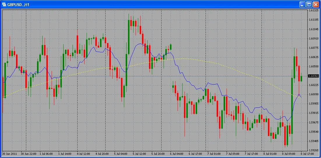Click the 1.60775 price axis label
321x158 pixels.
click(313, 48)
